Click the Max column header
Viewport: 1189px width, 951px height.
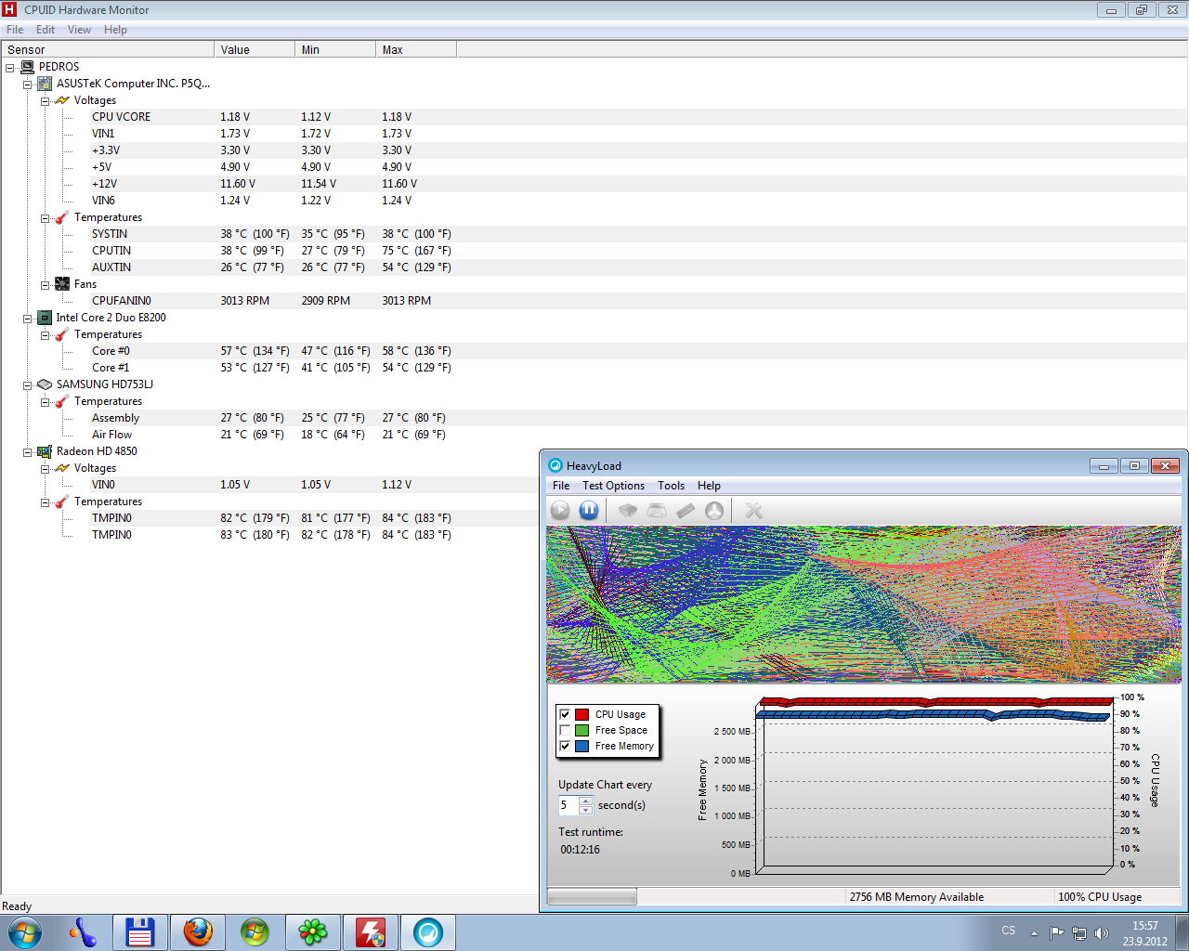tap(415, 50)
